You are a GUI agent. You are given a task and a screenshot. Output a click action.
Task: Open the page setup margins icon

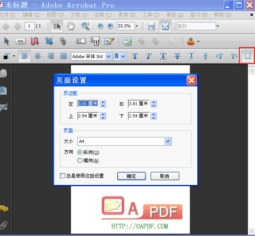click(248, 56)
